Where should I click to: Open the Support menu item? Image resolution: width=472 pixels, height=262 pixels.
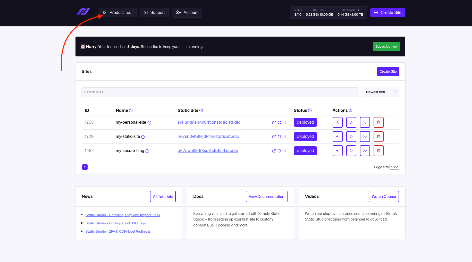[154, 13]
